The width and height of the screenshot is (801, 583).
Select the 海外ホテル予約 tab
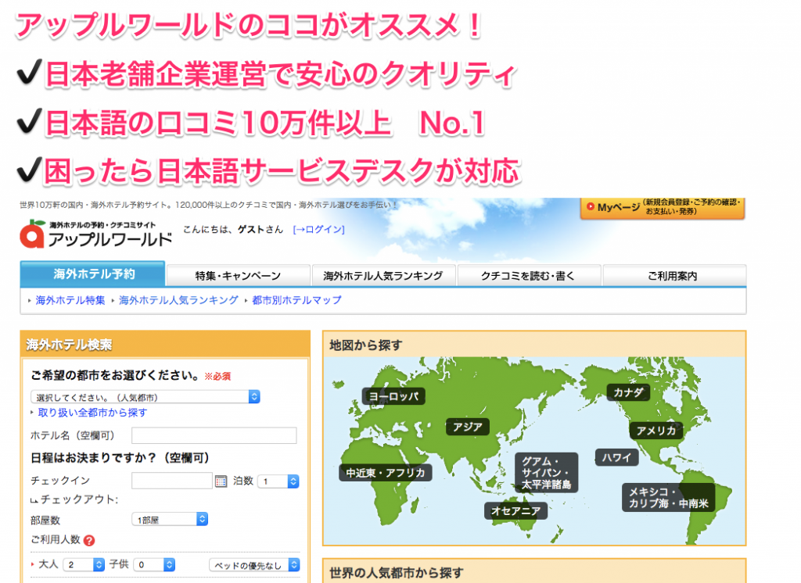pyautogui.click(x=93, y=274)
